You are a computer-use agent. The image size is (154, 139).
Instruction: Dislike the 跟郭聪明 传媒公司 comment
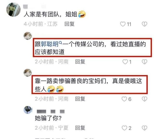coord(145,62)
